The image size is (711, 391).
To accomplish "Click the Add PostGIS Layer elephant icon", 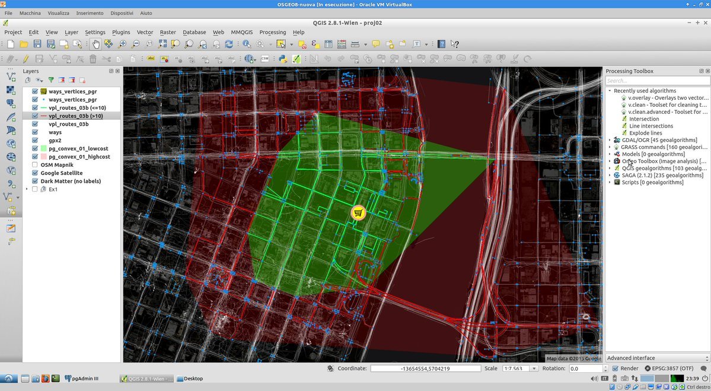I will (11, 103).
